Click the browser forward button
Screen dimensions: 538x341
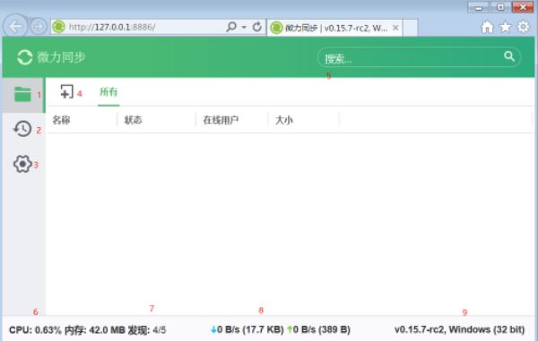click(38, 26)
